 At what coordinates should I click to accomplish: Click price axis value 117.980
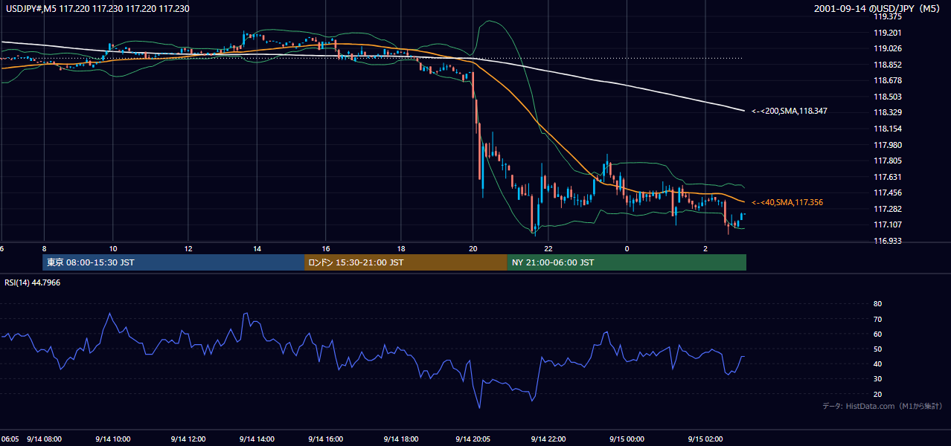click(888, 145)
